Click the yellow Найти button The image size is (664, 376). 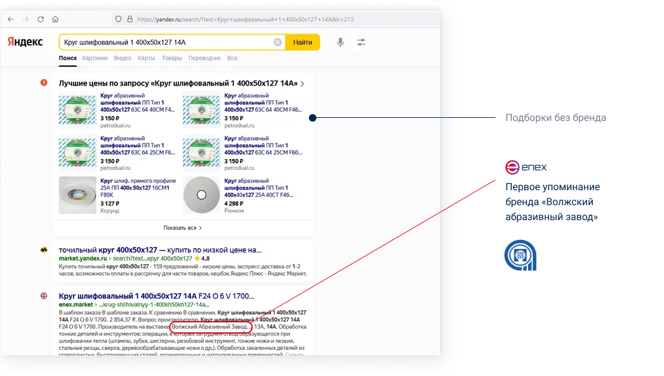302,42
